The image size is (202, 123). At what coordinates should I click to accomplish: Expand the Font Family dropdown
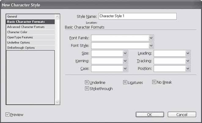coord(151,38)
